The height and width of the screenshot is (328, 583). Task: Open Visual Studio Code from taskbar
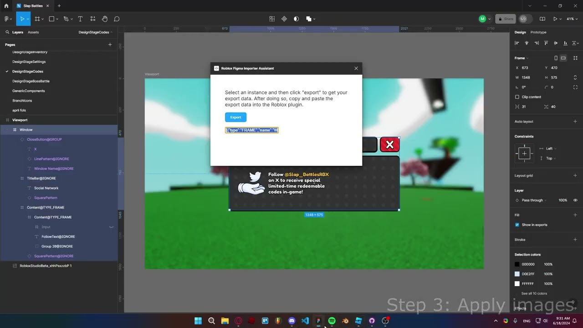coord(305,321)
